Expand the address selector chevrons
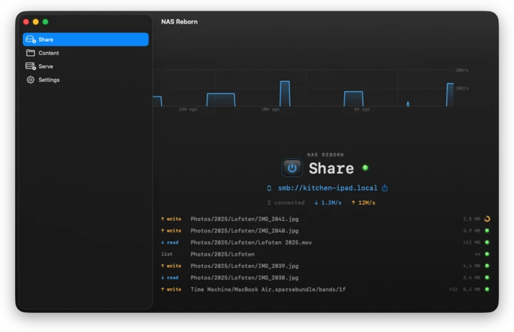The image size is (514, 332). coord(269,188)
